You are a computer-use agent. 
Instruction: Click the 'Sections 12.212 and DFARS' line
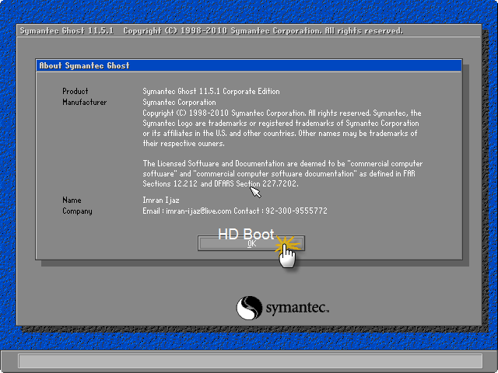coord(220,183)
